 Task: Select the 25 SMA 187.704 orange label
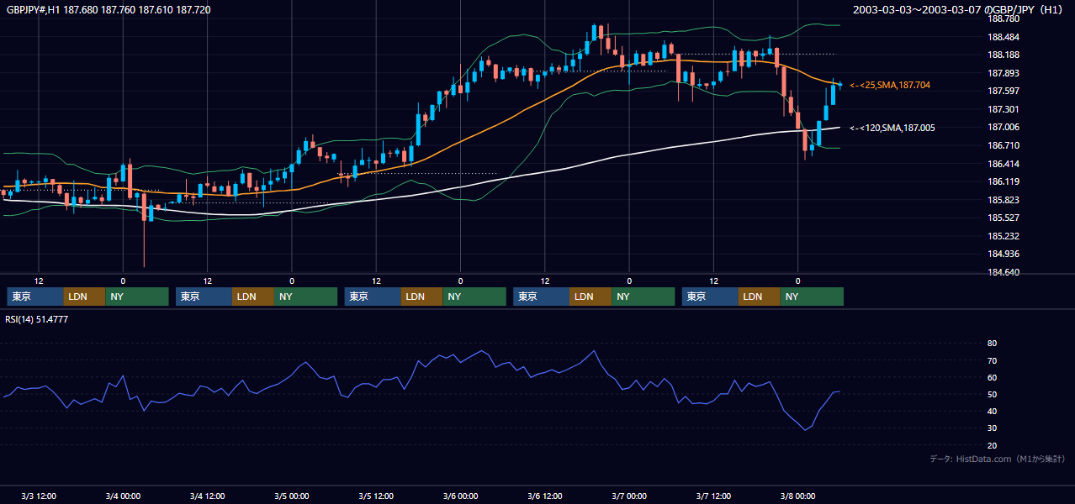[x=890, y=85]
